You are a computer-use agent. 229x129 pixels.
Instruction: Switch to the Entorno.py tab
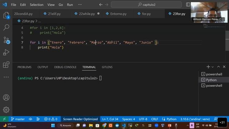[x=118, y=14]
